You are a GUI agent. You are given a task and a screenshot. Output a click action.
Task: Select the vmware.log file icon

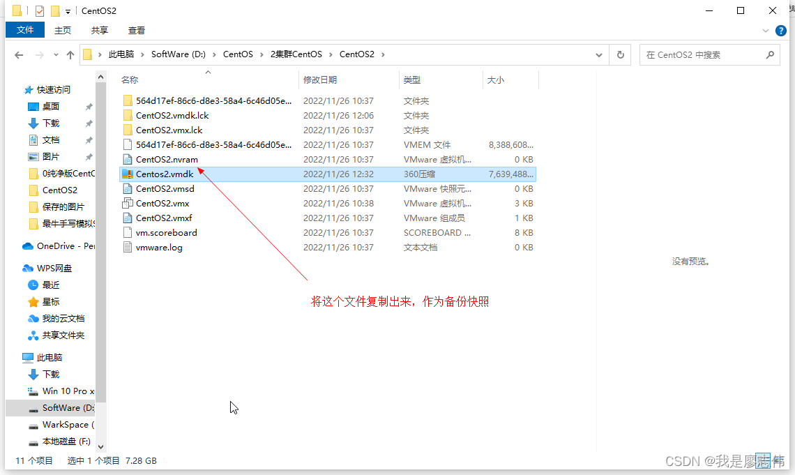tap(128, 248)
